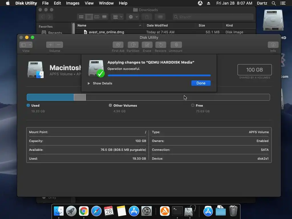
Task: Open Finder from the Dock
Action: tap(59, 211)
